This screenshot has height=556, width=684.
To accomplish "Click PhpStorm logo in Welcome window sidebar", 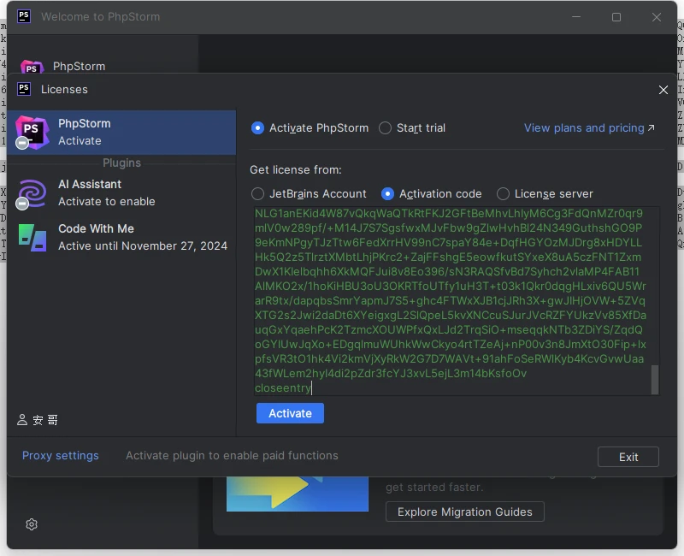I will click(x=32, y=67).
